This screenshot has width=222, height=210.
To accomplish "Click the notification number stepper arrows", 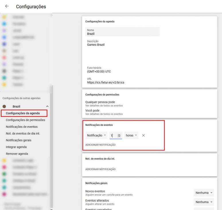I will point(119,135).
